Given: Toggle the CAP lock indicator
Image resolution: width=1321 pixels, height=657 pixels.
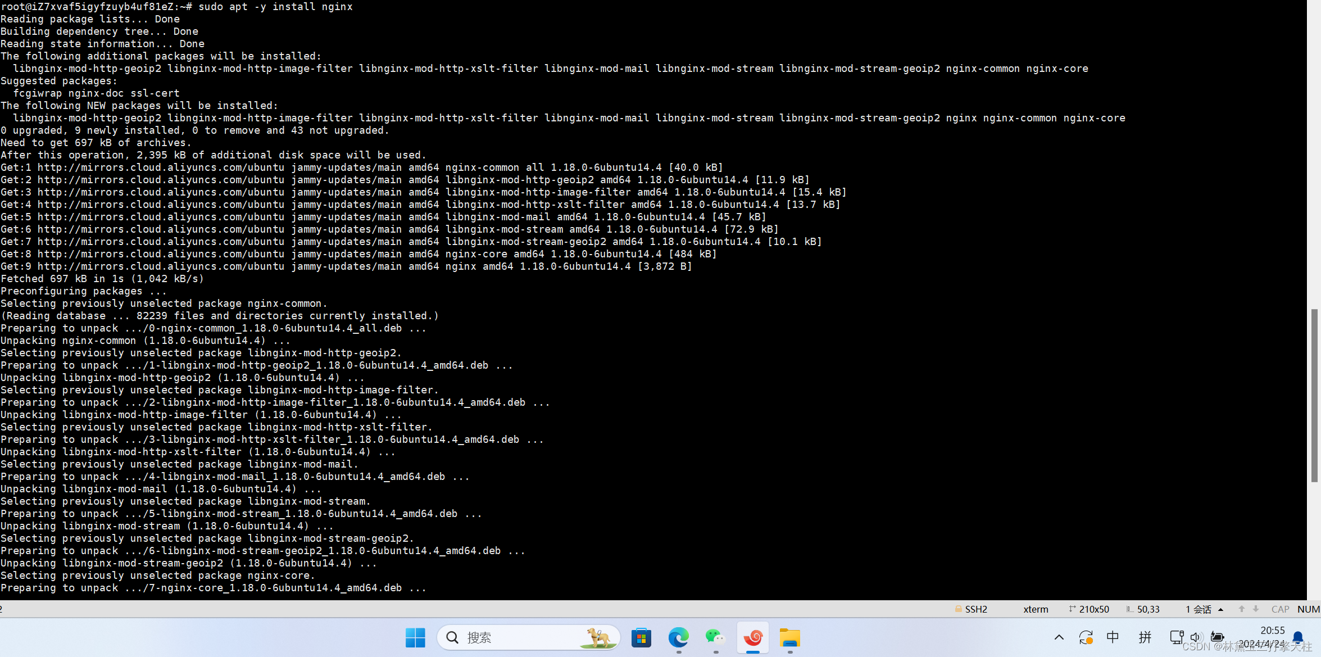Looking at the screenshot, I should coord(1279,609).
